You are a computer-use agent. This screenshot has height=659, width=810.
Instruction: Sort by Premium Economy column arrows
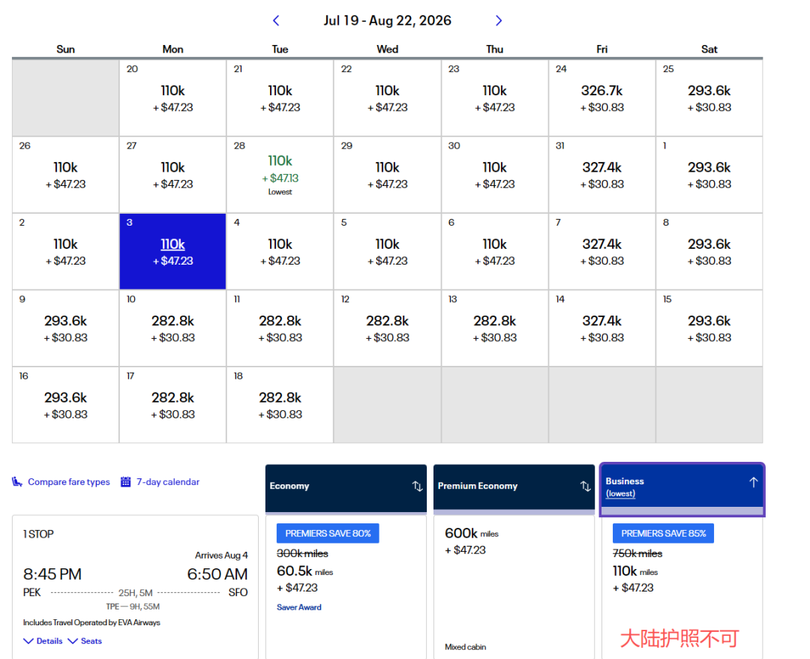pyautogui.click(x=585, y=486)
